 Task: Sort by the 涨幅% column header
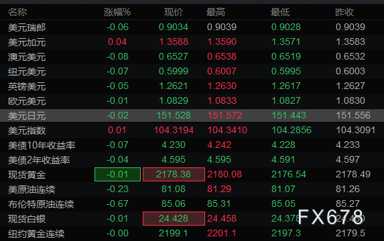click(117, 12)
